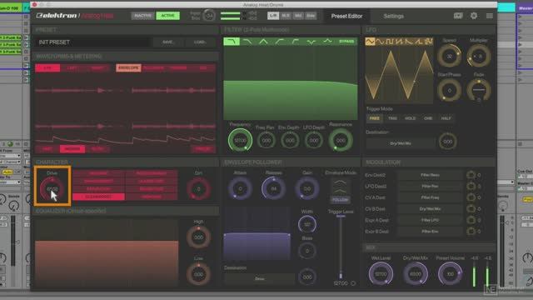The width and height of the screenshot is (533, 300).
Task: Set LFO trigger mode to ONE
Action: coord(428,118)
